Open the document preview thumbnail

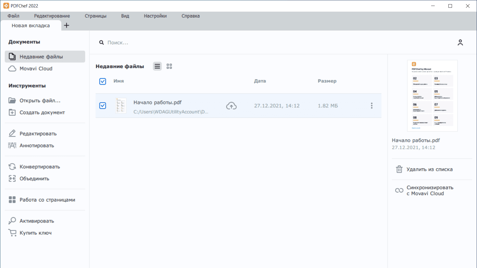point(432,96)
